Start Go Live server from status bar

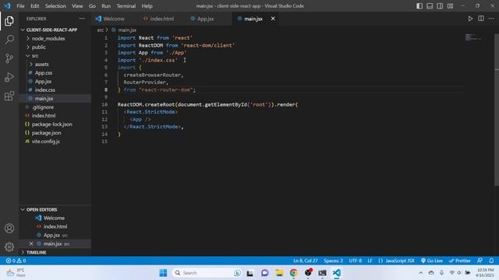[431, 261]
